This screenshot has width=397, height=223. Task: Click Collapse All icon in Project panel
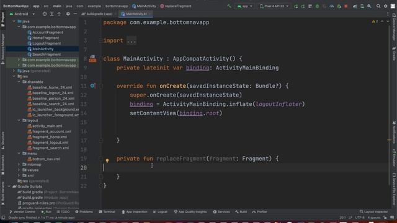(59, 14)
